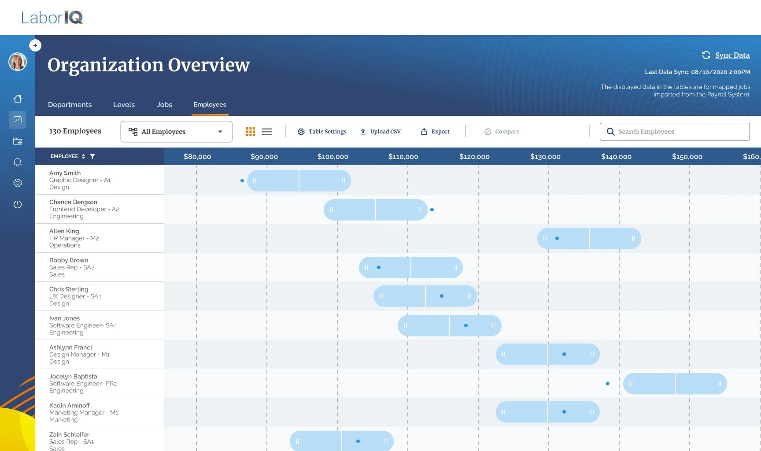Open the employee filter funnel icon

tap(92, 156)
